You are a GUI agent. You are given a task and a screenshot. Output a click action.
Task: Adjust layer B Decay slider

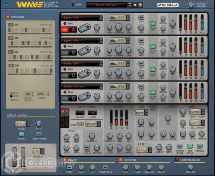pyautogui.click(x=186, y=46)
